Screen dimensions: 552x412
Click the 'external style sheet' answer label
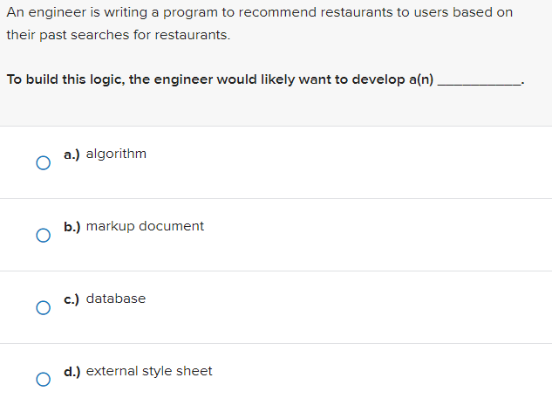pyautogui.click(x=149, y=371)
